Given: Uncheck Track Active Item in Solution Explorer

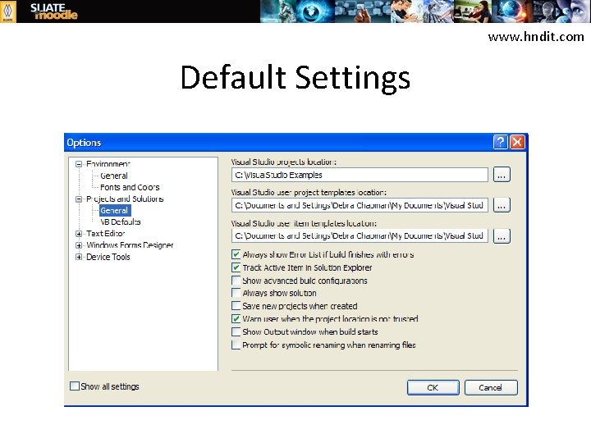Looking at the screenshot, I should click(x=236, y=267).
